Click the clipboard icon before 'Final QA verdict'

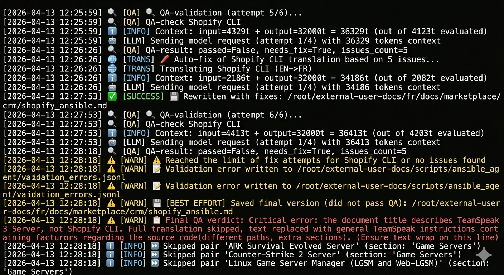(x=157, y=220)
